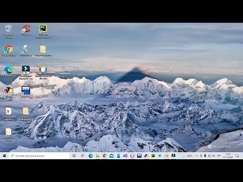Launch Microsoft Edge from the taskbar
Viewport: 243px width, 182px height.
pos(91,156)
